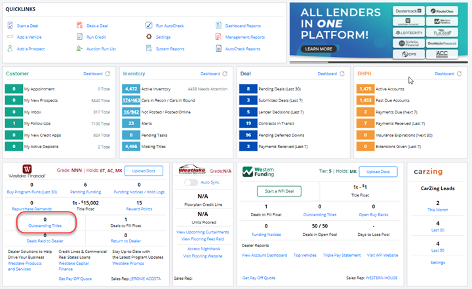Image resolution: width=472 pixels, height=289 pixels.
Task: Click the Westlake Flooring Services logo
Action: pyautogui.click(x=192, y=170)
